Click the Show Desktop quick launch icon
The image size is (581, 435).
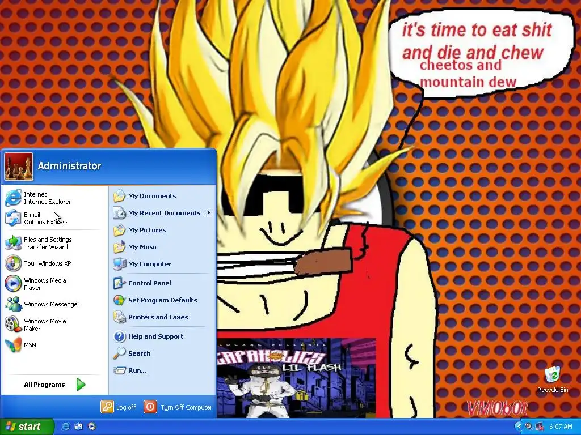78,427
